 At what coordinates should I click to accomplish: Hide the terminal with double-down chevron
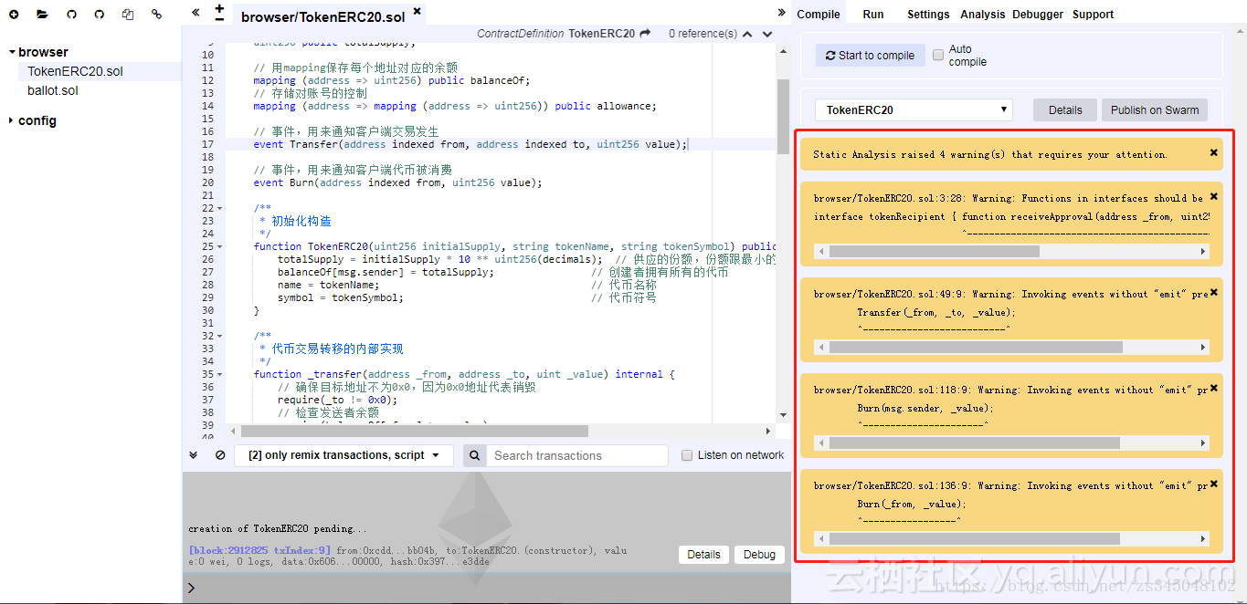coord(194,455)
